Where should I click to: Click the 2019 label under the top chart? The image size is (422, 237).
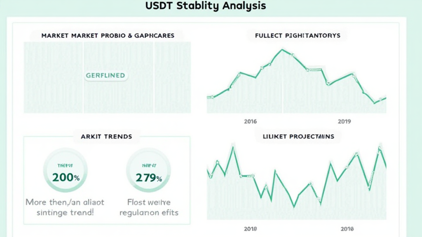[344, 121]
